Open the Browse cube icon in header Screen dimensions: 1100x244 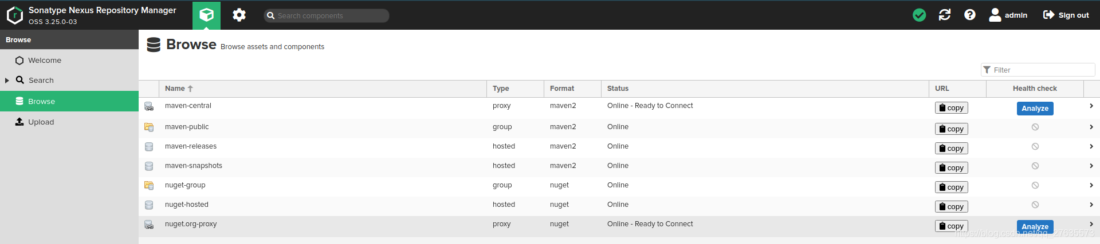[x=206, y=15]
